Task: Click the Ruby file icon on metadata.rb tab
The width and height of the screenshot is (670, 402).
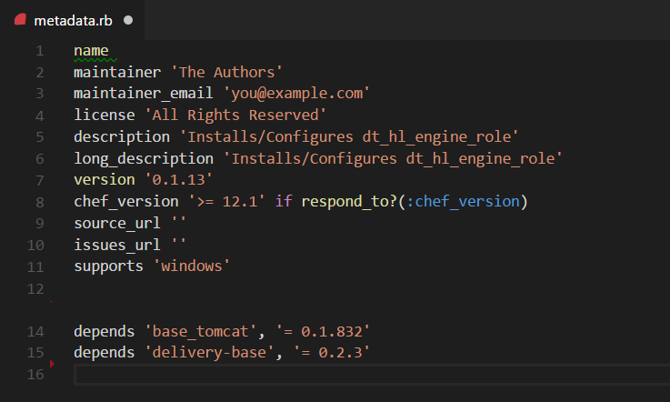Action: click(20, 20)
